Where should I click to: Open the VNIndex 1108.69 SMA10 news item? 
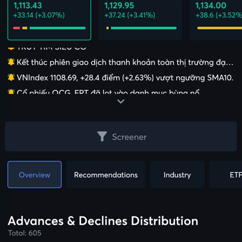coord(125,77)
